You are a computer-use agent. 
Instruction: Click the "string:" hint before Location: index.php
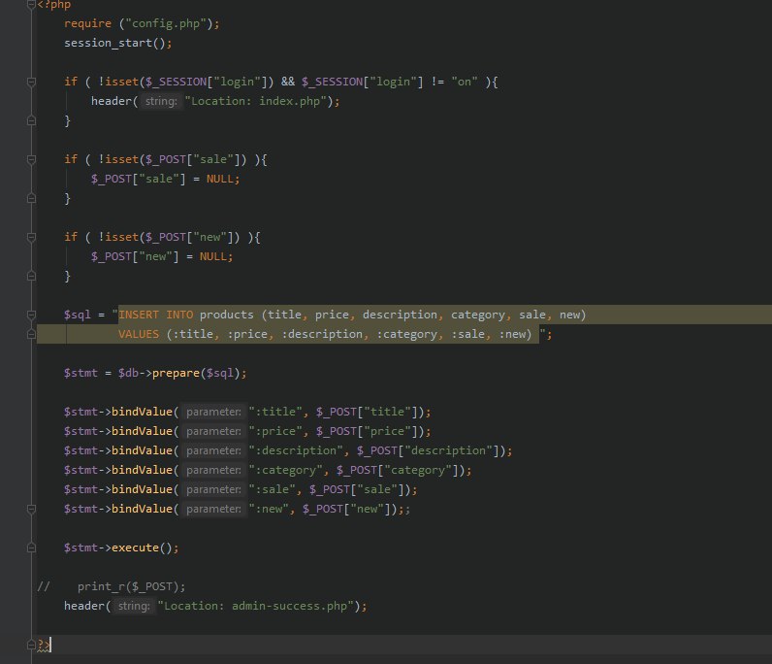pos(161,101)
